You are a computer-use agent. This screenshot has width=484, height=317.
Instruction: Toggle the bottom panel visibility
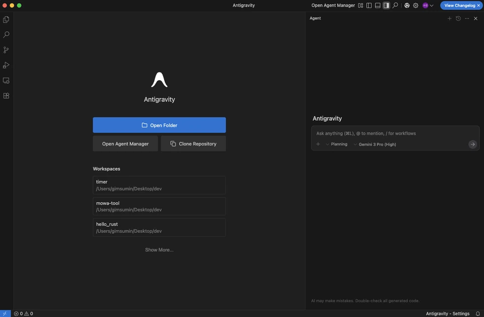pos(376,4)
